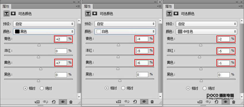Viewport: 244px width, 107px height.
Task: Click 洋红 value field showing -5 in right panel
Action: point(224,51)
